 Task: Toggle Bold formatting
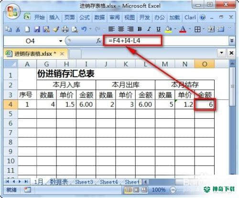click(140, 29)
